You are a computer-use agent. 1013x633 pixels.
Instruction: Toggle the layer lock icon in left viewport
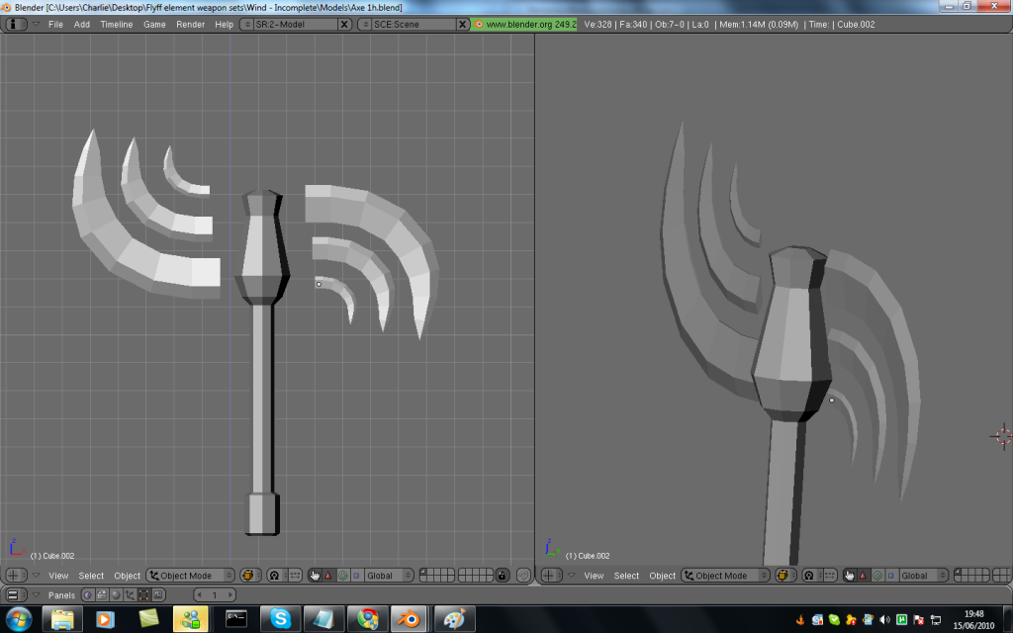503,576
